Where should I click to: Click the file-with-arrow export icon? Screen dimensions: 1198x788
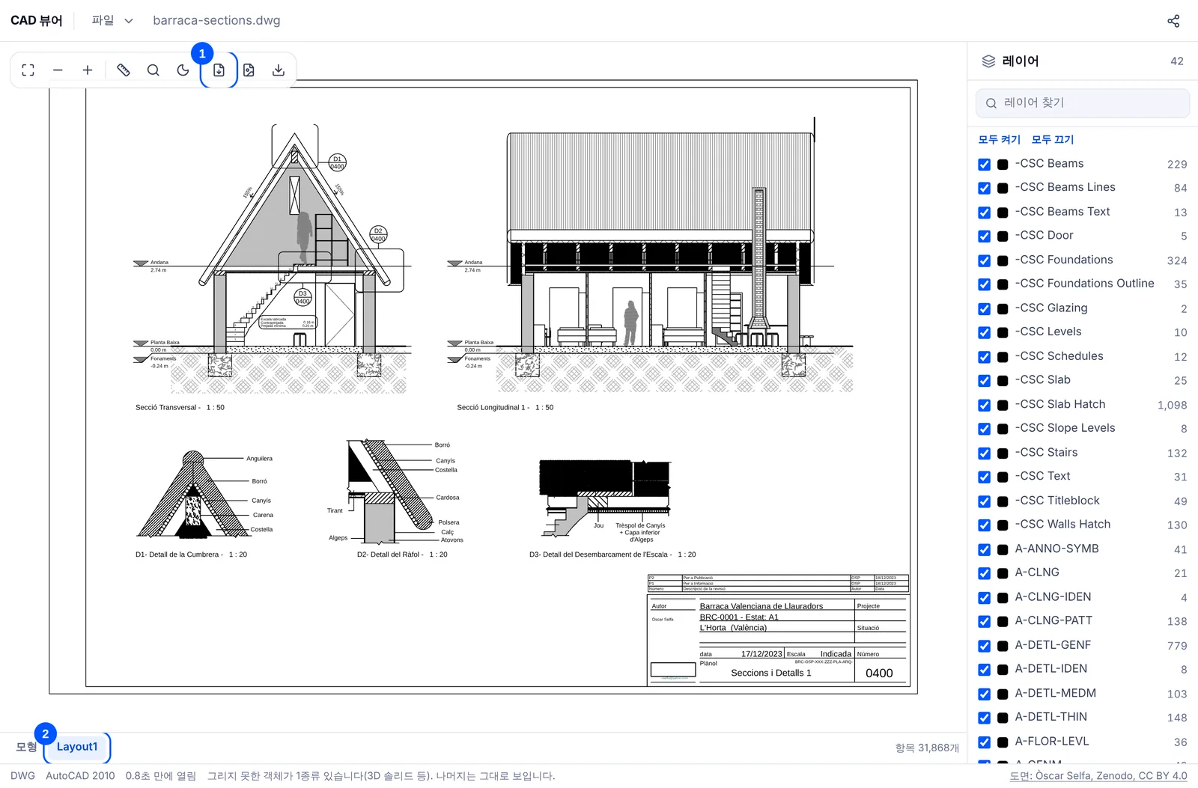coord(219,70)
